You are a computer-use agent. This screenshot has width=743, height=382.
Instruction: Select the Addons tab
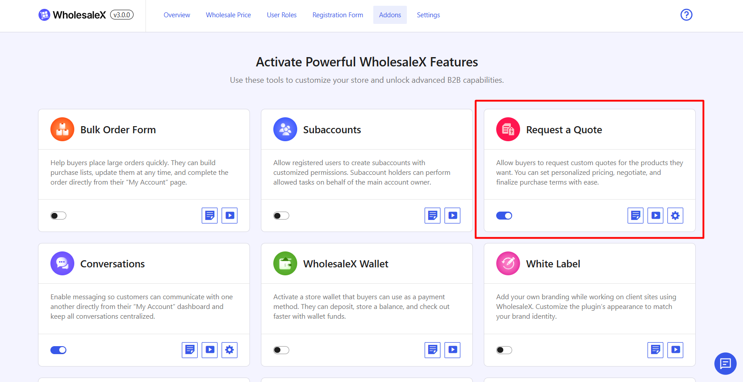[390, 15]
